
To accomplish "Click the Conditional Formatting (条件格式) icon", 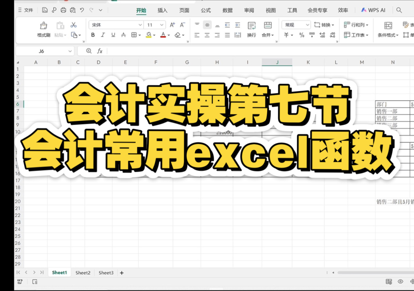I will [x=388, y=26].
